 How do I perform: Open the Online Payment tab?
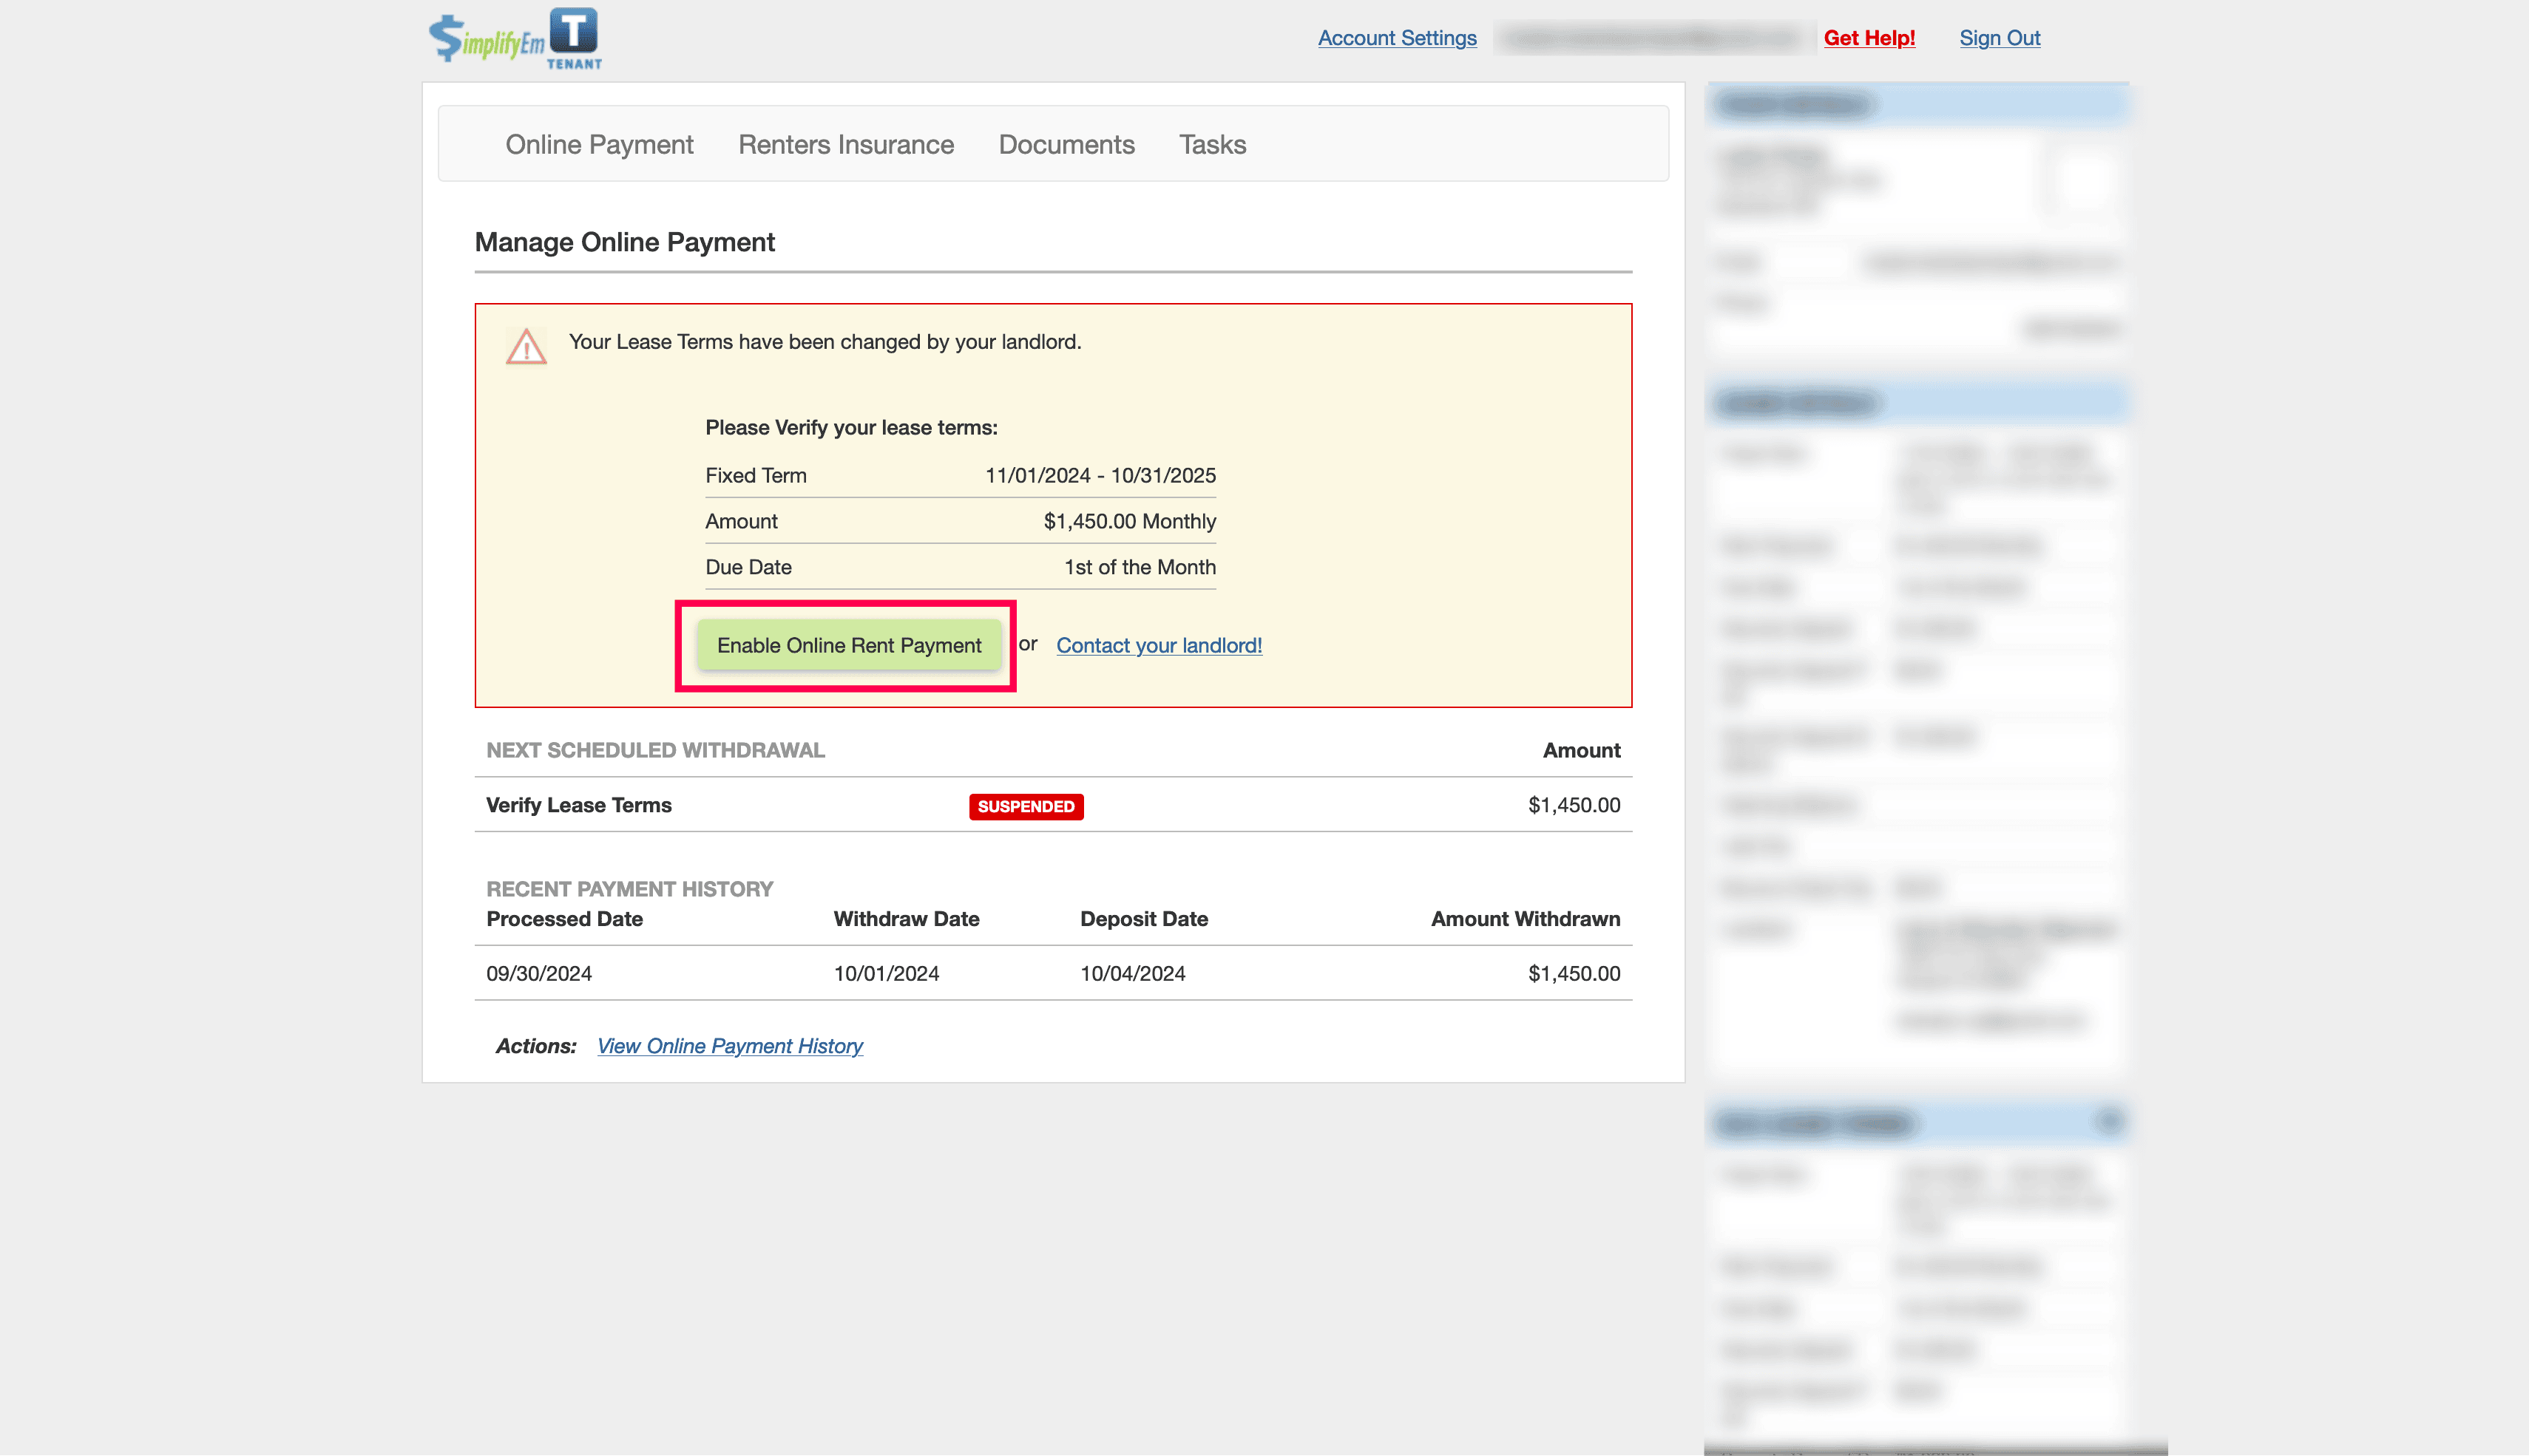[x=598, y=145]
